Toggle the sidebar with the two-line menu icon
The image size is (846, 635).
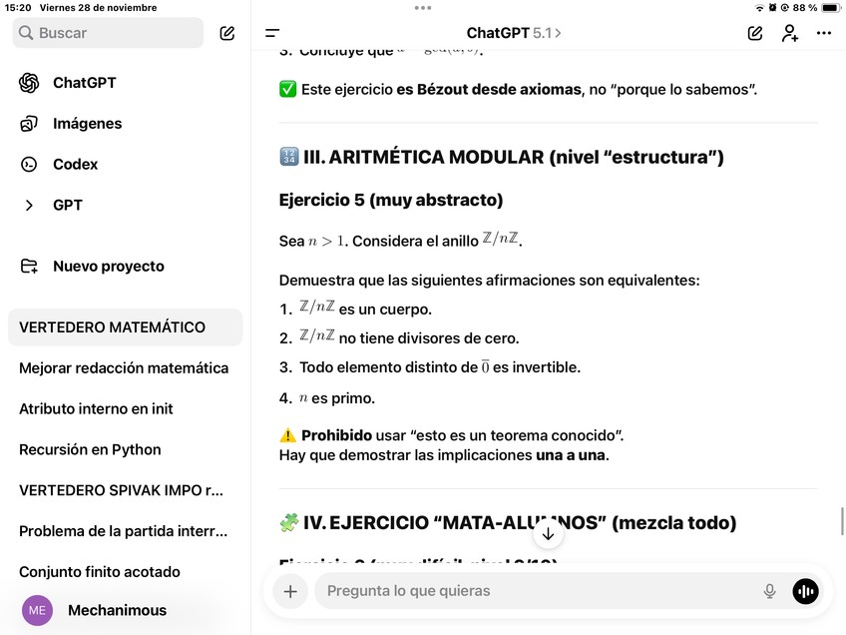coord(272,33)
